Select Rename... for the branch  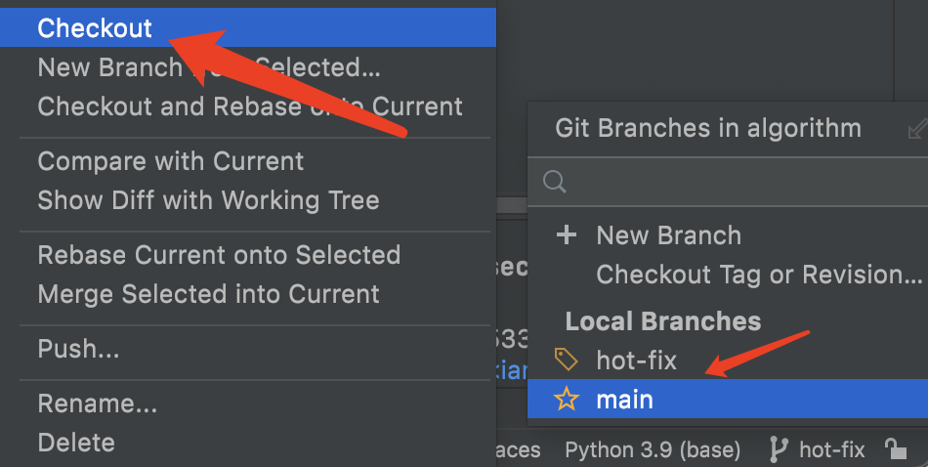click(x=97, y=403)
